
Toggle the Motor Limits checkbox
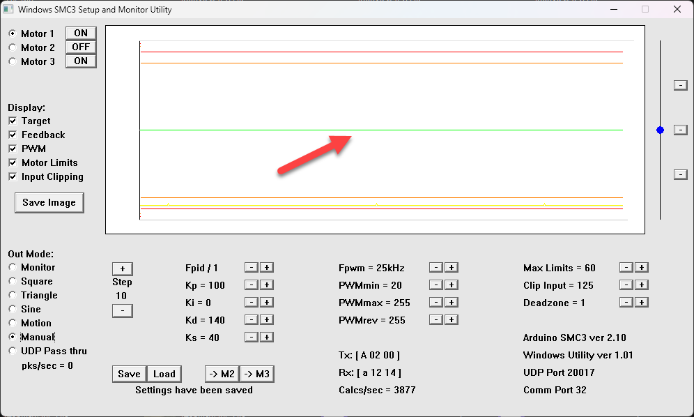tap(13, 162)
